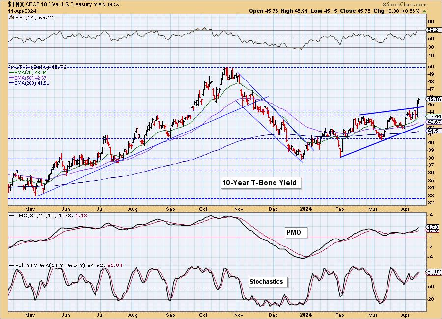This screenshot has width=442, height=319.
Task: Click 'Apr' on the bottom date axis below Stochastics
Action: pos(405,315)
